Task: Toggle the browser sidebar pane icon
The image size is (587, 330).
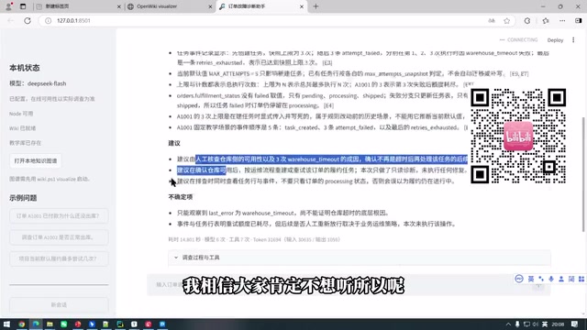Action: click(x=579, y=21)
